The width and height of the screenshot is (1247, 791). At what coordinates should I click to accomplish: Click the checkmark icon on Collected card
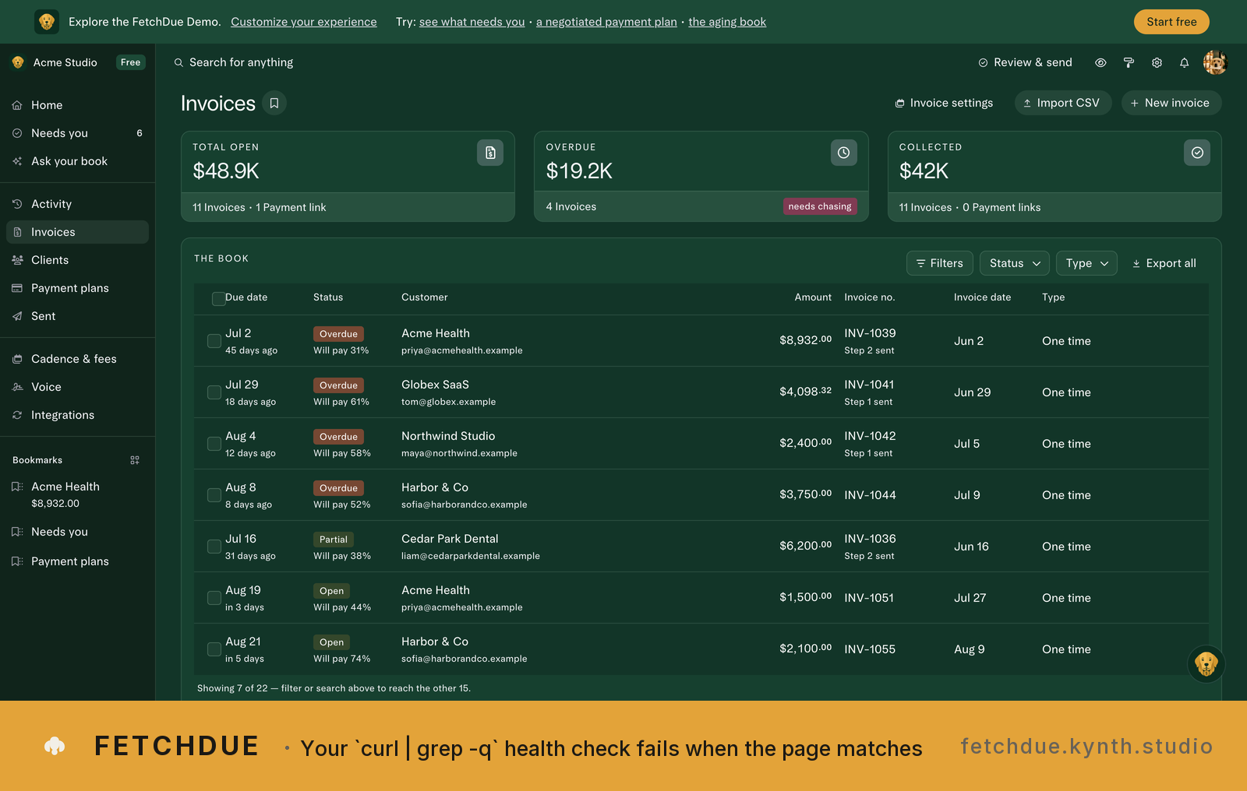(x=1197, y=153)
